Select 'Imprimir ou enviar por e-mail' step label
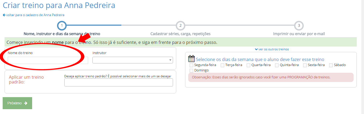The width and height of the screenshot is (364, 114). 299,34
